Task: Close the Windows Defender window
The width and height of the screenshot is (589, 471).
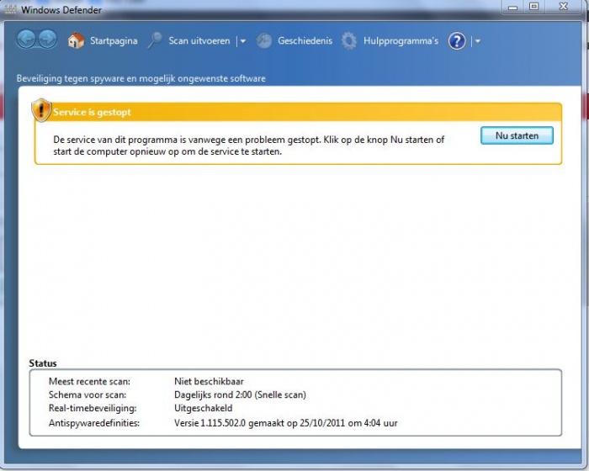Action: tap(563, 7)
